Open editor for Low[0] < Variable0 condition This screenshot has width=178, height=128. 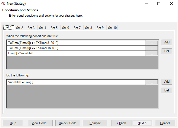pos(151,53)
